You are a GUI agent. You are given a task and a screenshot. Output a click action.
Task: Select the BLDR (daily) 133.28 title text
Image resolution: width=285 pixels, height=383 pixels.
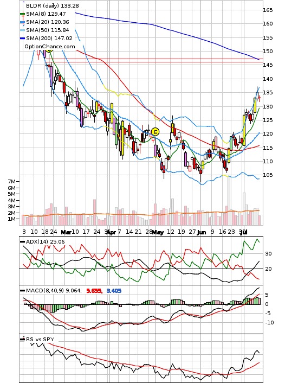52,5
